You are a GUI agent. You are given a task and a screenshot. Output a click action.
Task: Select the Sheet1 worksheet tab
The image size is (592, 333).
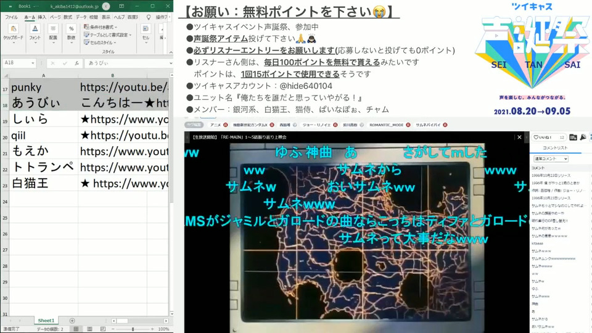(46, 321)
